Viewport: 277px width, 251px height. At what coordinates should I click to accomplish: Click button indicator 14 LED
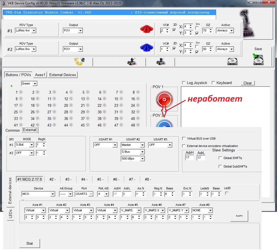(x=104, y=99)
